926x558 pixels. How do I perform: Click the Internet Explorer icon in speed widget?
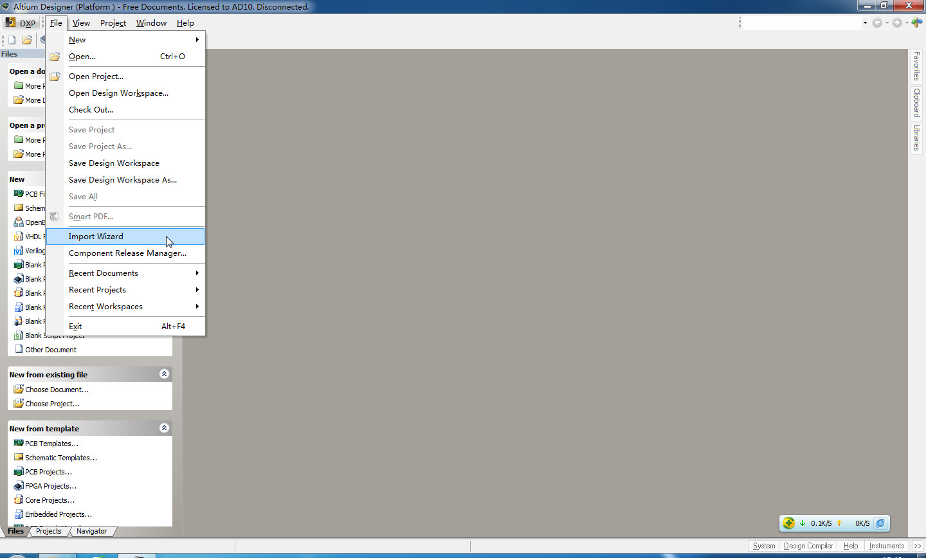click(x=880, y=523)
